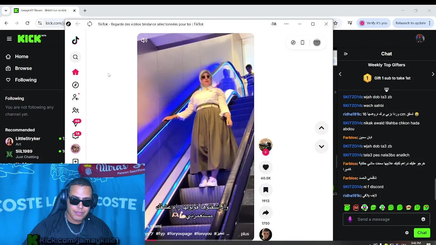Open Kick Following page

coord(26,80)
